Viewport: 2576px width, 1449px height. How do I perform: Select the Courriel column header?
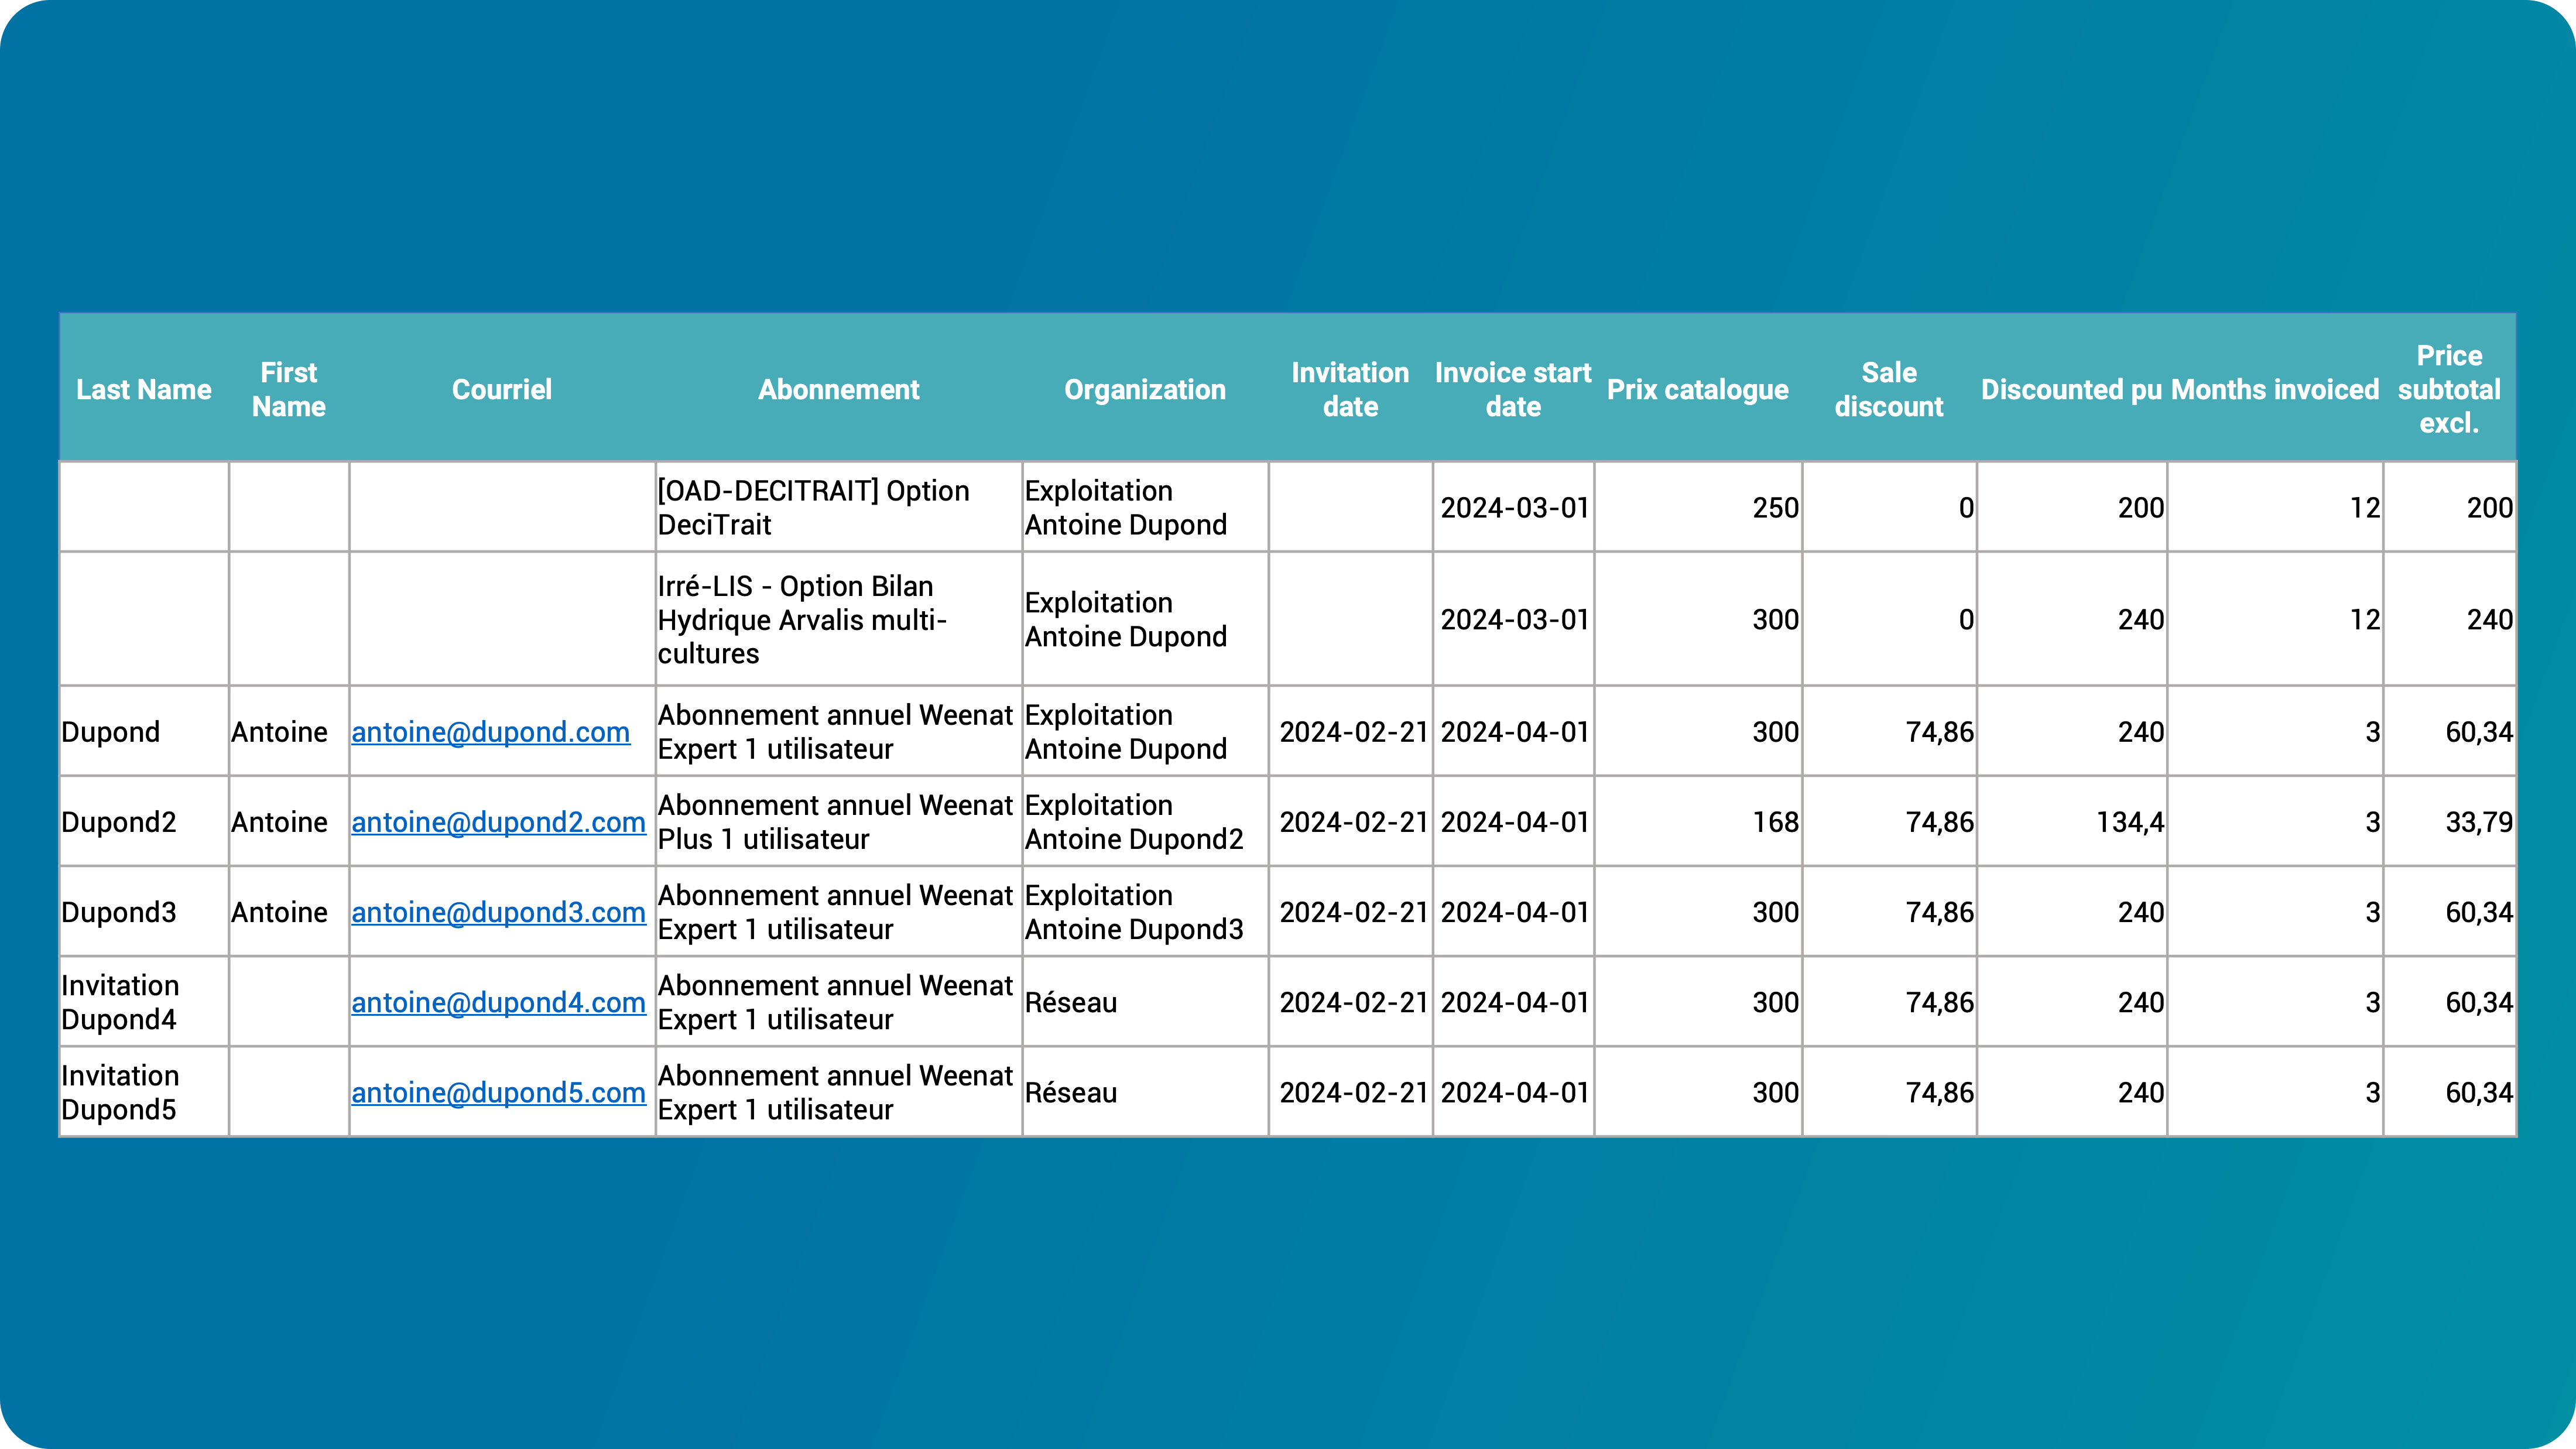click(502, 389)
